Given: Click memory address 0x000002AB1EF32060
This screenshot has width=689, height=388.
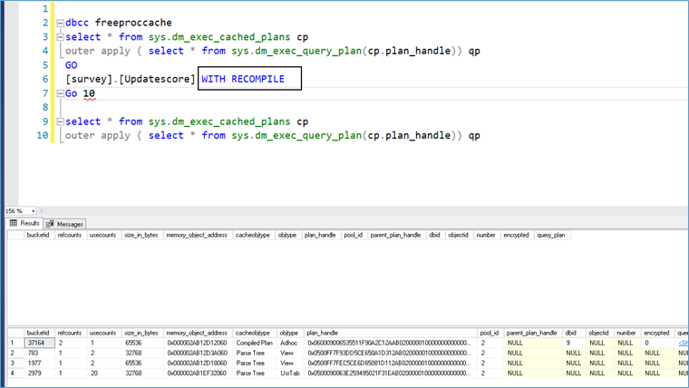Looking at the screenshot, I should 197,373.
